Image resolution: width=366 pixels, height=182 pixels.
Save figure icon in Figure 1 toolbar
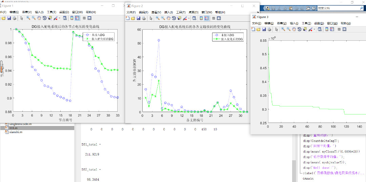click(x=9, y=18)
